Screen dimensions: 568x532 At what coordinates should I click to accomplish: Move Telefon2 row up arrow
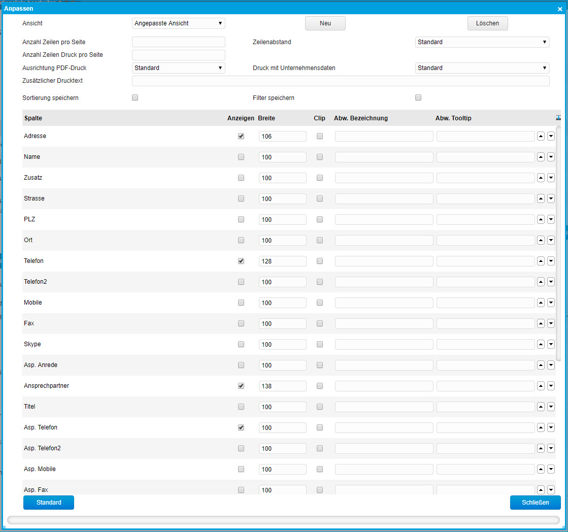click(541, 282)
